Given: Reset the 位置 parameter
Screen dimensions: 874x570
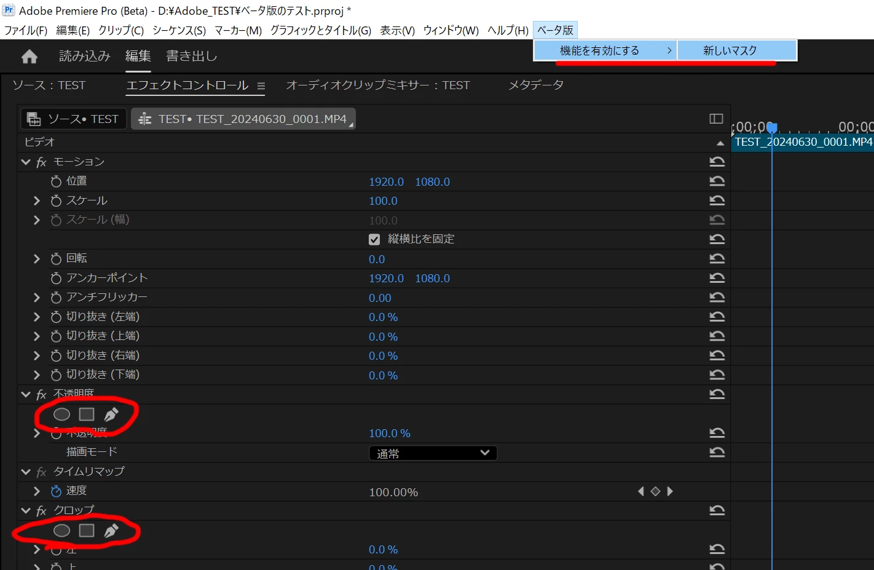Looking at the screenshot, I should pyautogui.click(x=717, y=181).
